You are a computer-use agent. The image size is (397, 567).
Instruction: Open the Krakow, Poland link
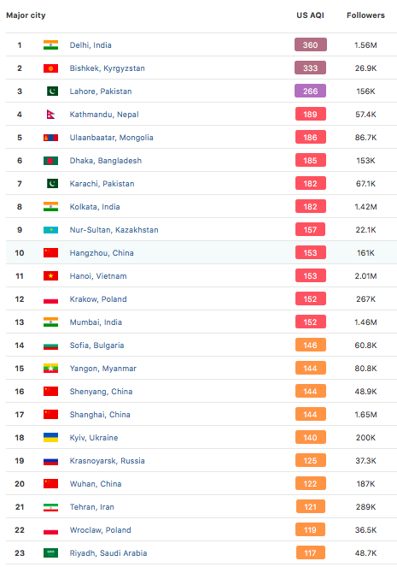(98, 299)
